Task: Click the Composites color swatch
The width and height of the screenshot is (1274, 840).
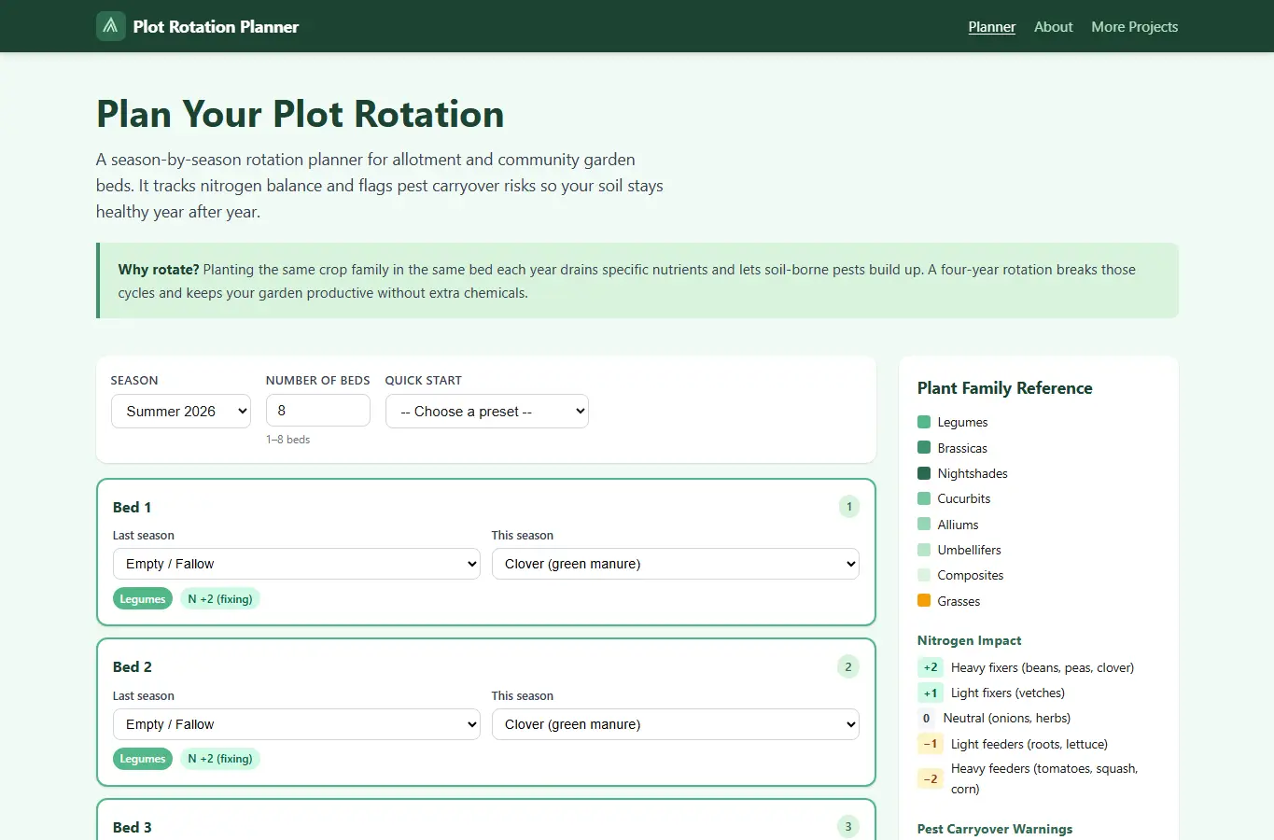Action: point(924,575)
